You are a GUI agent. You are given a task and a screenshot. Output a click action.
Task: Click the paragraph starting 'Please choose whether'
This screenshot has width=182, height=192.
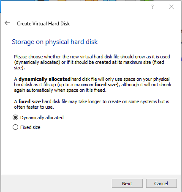point(92,62)
